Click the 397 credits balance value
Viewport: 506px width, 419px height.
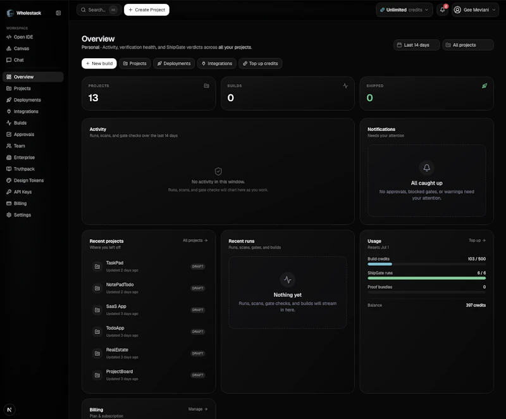pyautogui.click(x=476, y=305)
